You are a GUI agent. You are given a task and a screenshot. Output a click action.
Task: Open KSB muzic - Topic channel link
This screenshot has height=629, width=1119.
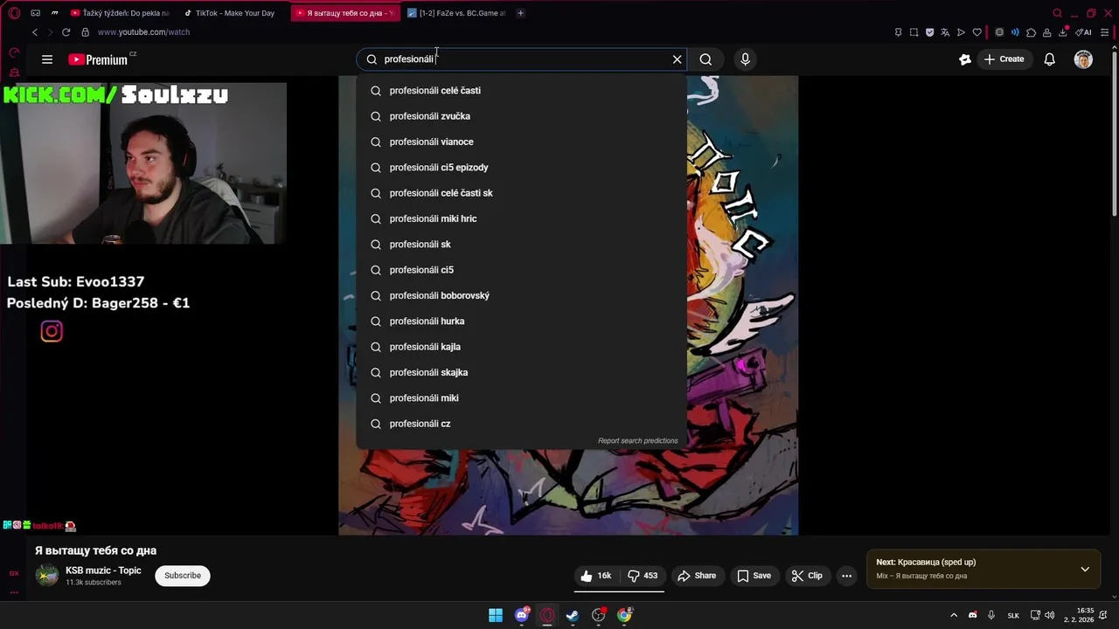pos(103,570)
